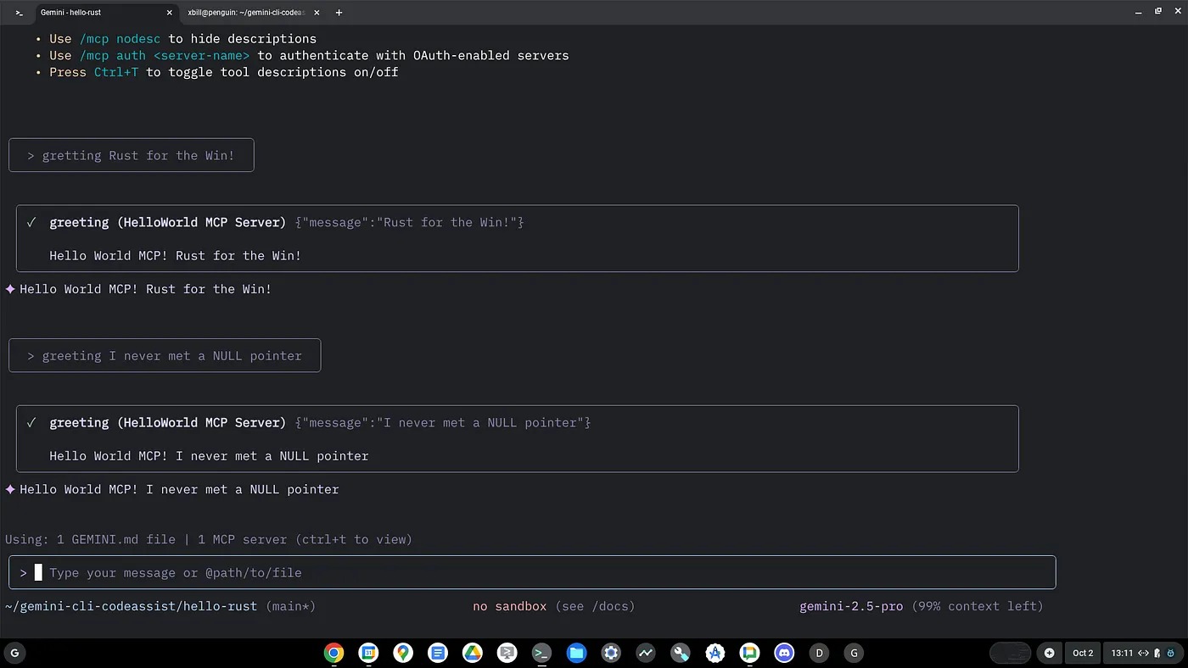Launch Google Calendar from the shelf
1188x668 pixels.
[x=368, y=653]
